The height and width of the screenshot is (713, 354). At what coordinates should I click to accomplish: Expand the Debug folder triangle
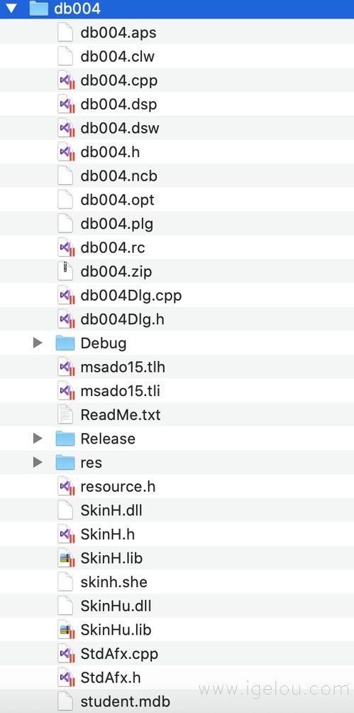38,343
